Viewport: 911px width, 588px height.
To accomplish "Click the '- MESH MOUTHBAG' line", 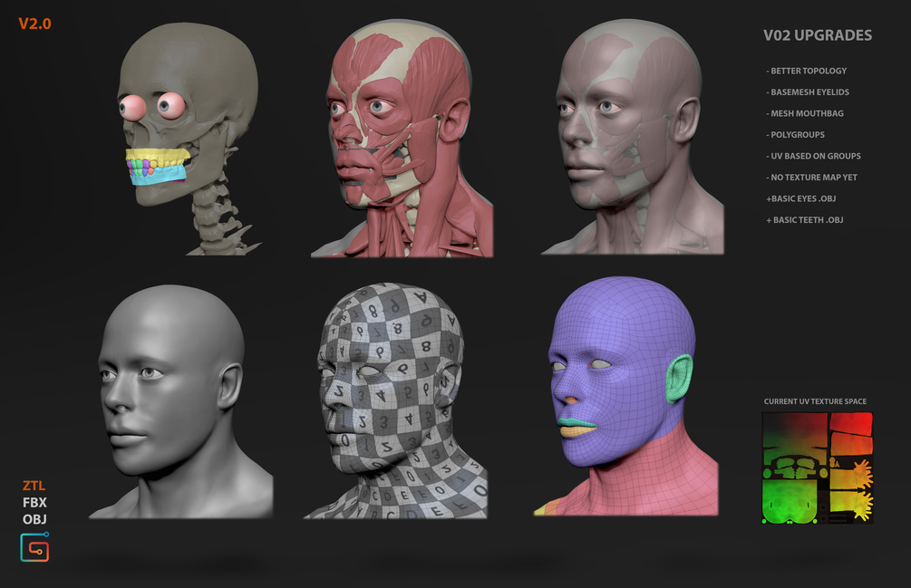I will click(x=805, y=114).
